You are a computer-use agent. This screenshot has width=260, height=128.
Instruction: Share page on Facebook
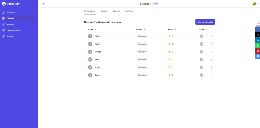[x=258, y=29]
